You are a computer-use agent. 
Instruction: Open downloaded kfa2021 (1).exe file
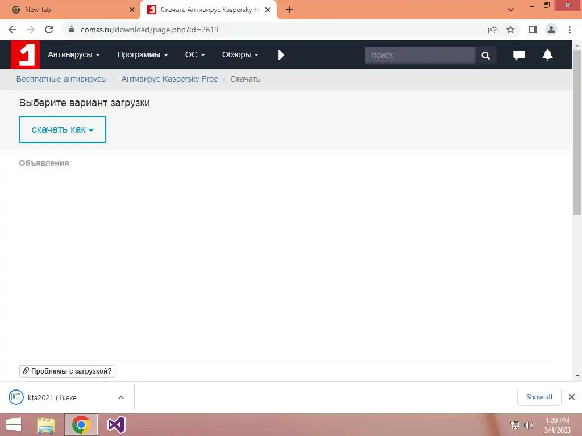click(52, 397)
